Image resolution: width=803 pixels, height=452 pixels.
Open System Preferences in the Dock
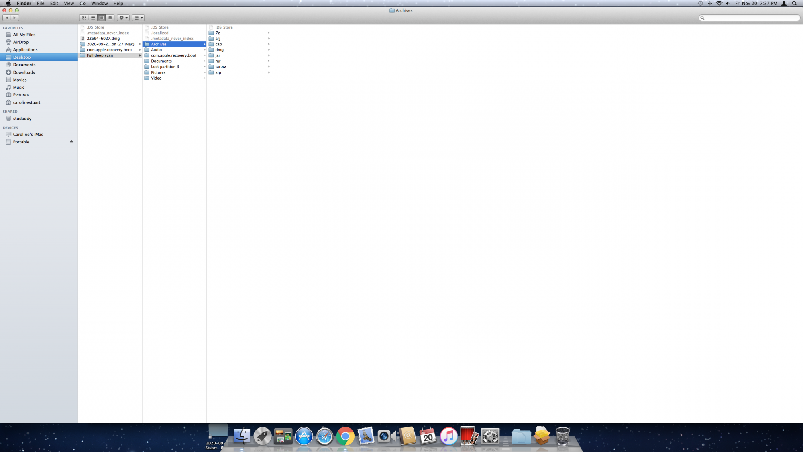pyautogui.click(x=490, y=436)
